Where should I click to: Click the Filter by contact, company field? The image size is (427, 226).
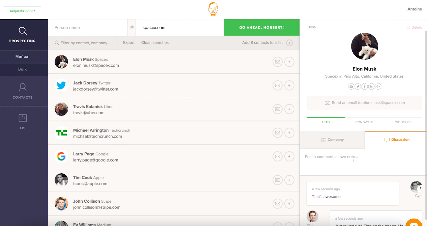pyautogui.click(x=83, y=43)
